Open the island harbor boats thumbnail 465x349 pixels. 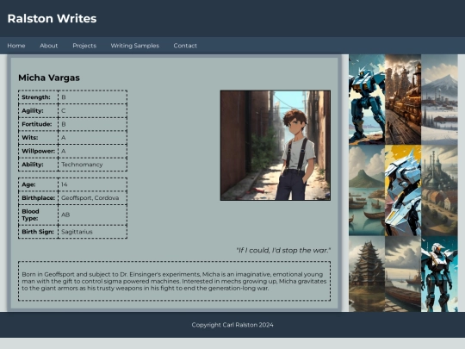[x=367, y=190]
